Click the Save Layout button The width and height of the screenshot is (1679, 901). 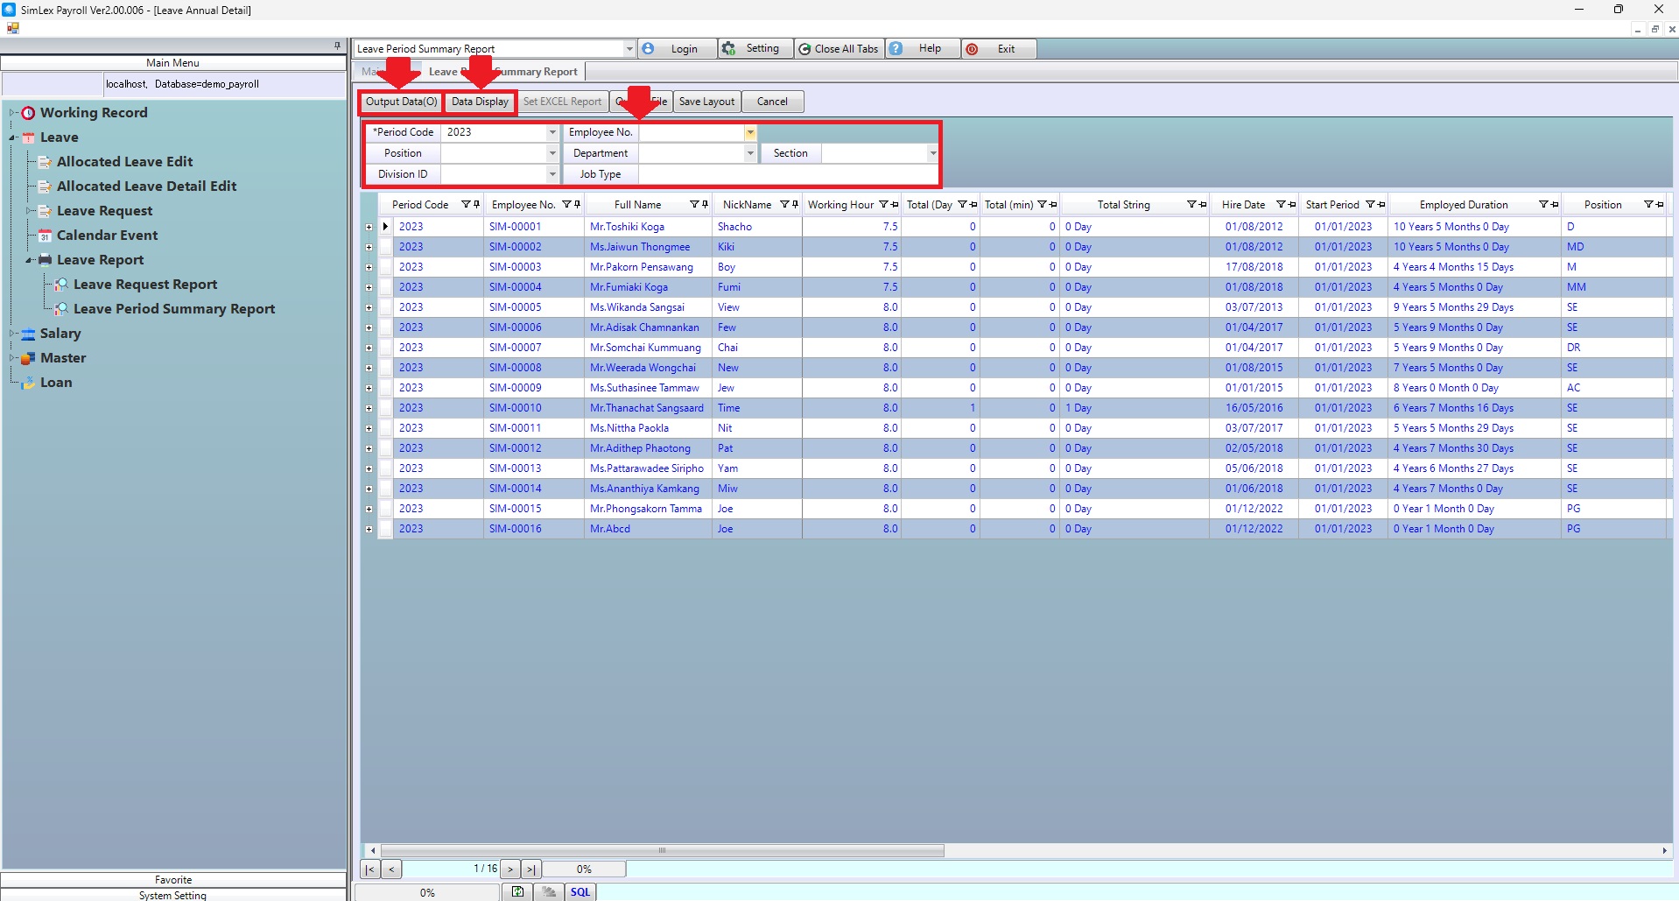706,102
